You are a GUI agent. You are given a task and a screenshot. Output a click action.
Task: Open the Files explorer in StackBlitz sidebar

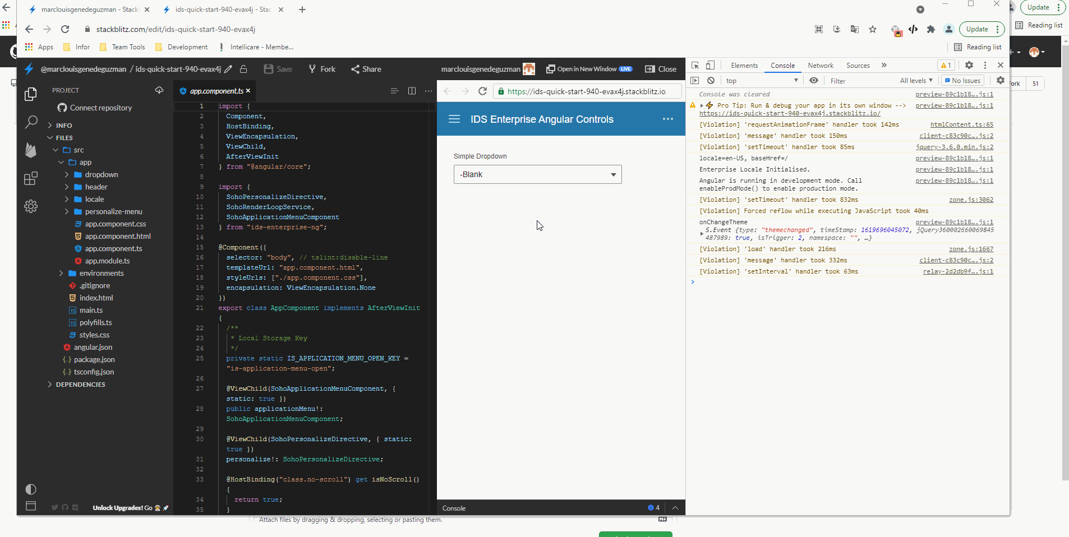pos(30,94)
